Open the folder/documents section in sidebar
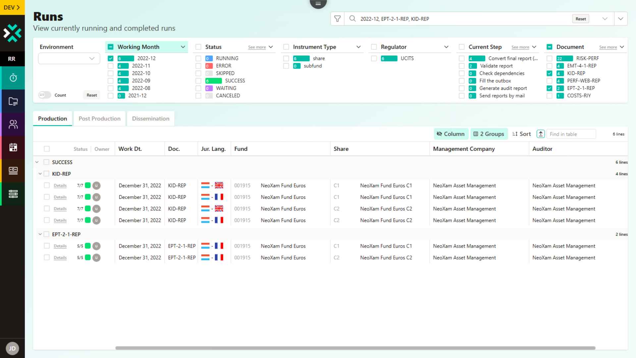 click(13, 101)
